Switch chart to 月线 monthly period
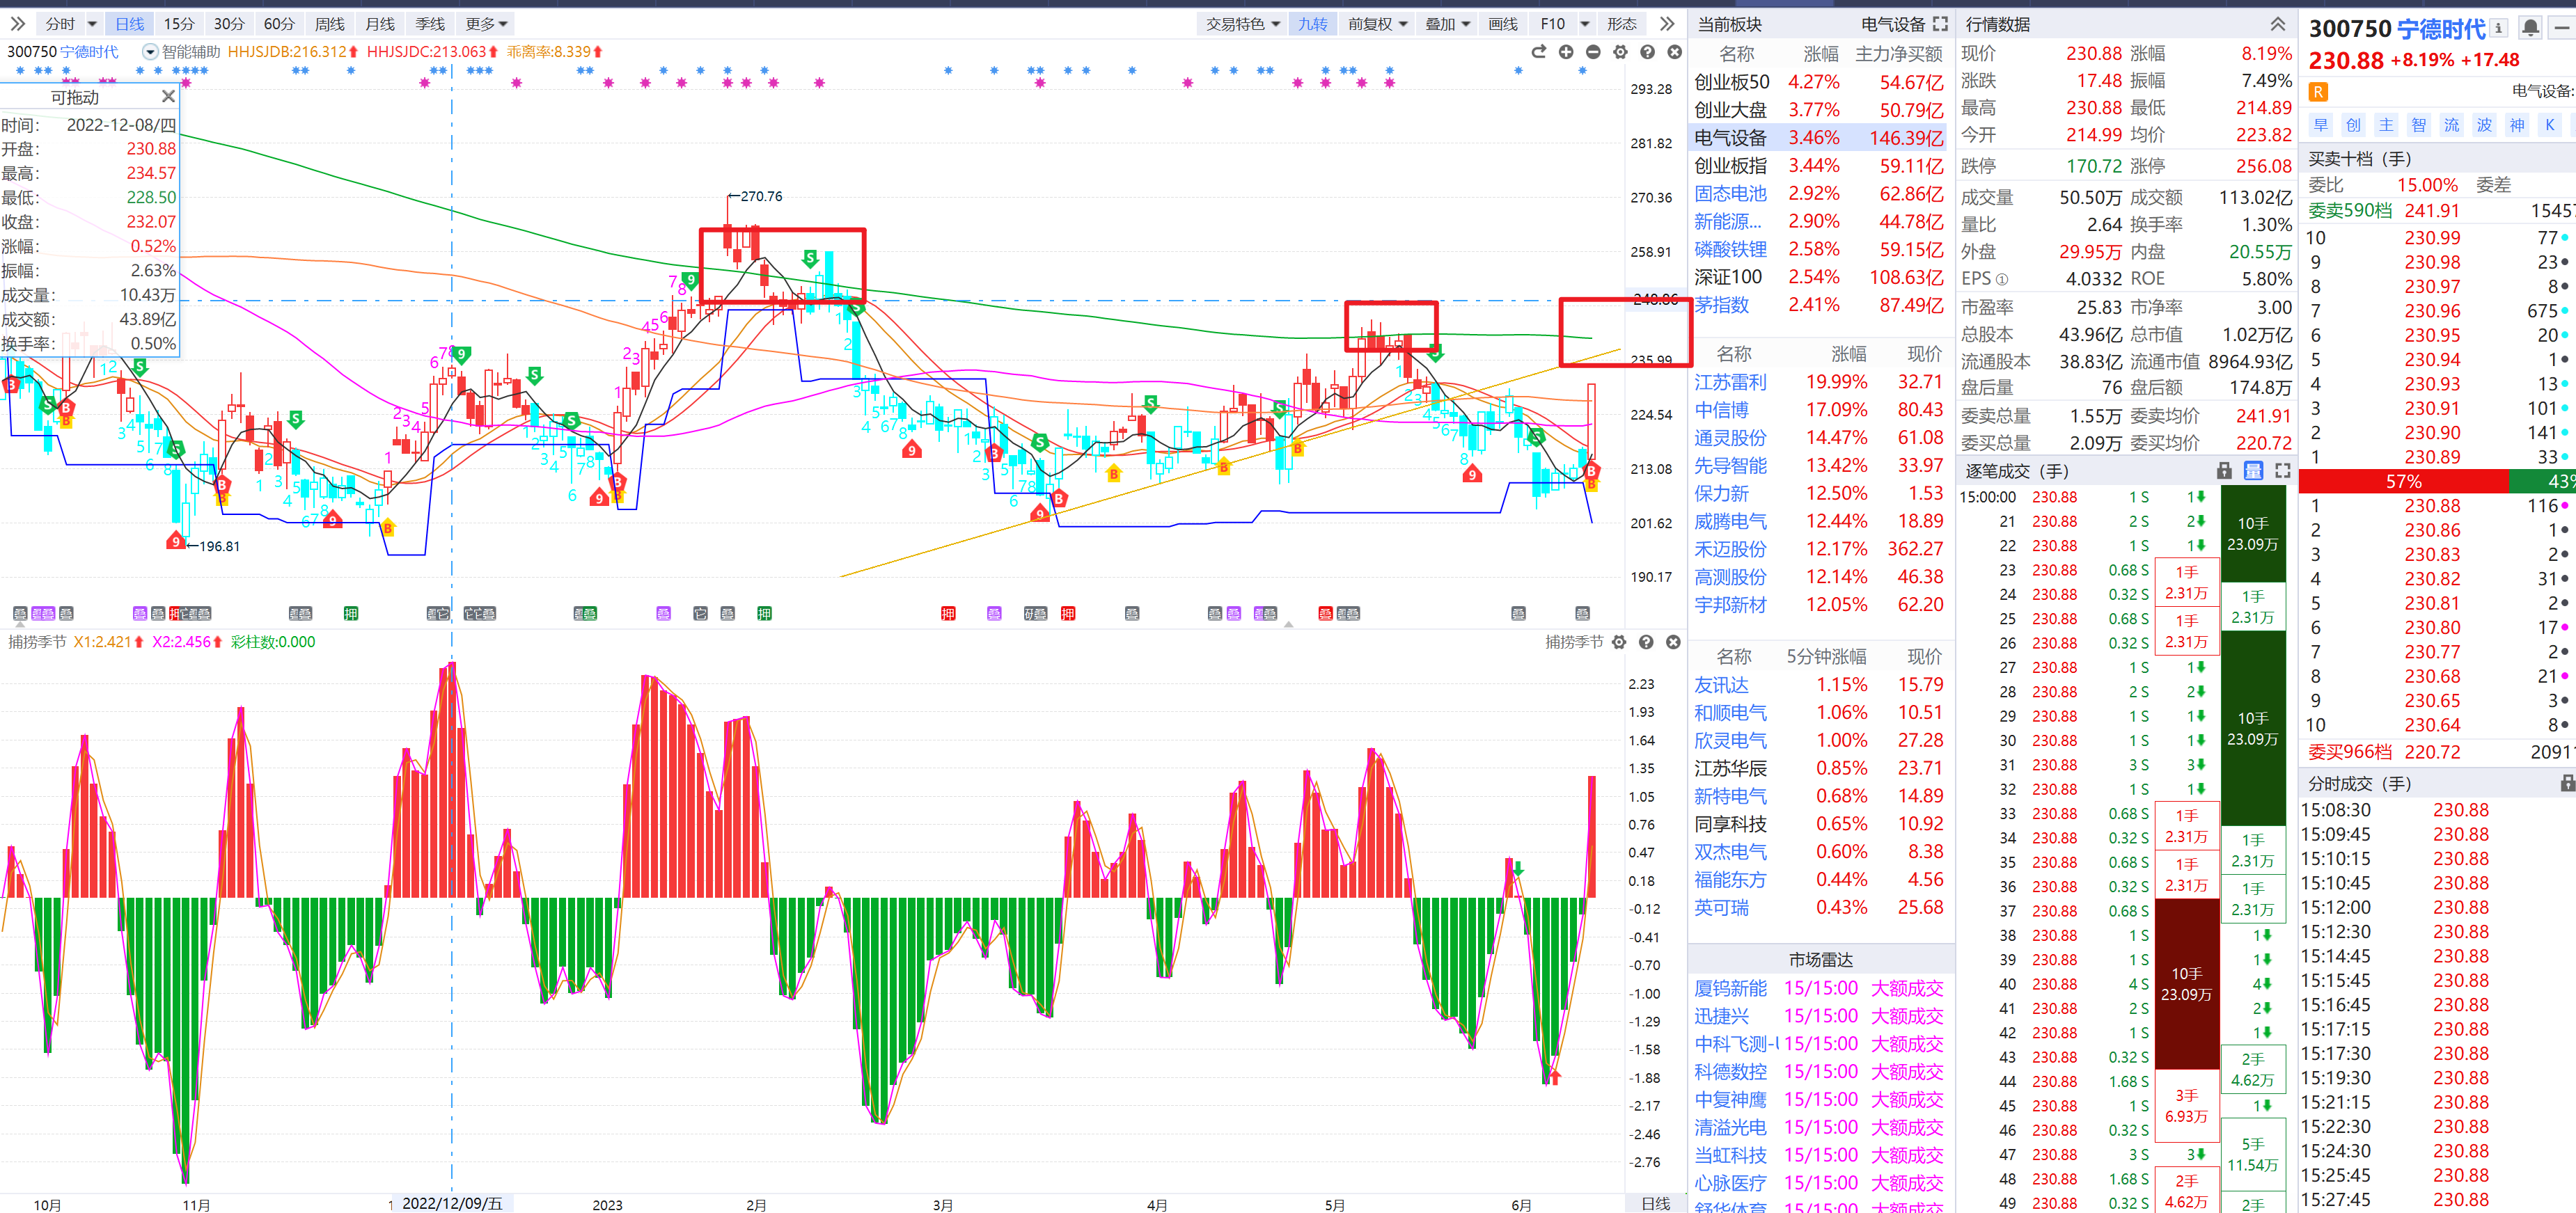Viewport: 2576px width, 1213px height. point(379,24)
